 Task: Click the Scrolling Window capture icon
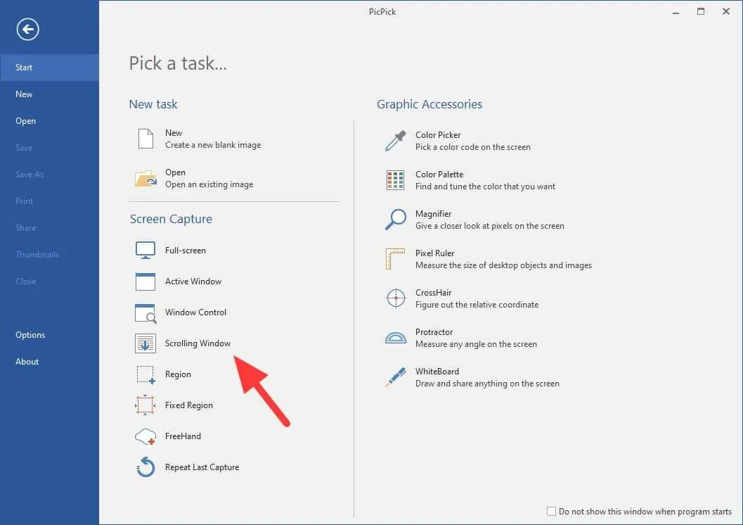coord(146,343)
